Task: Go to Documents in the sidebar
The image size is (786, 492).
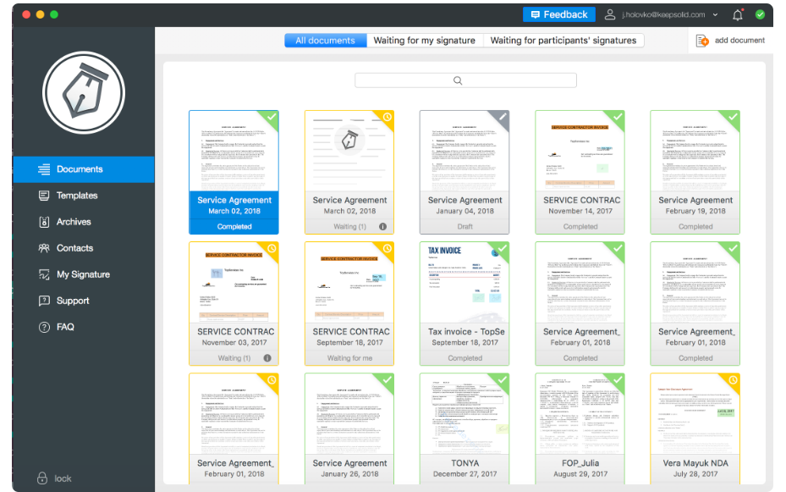Action: pyautogui.click(x=84, y=169)
